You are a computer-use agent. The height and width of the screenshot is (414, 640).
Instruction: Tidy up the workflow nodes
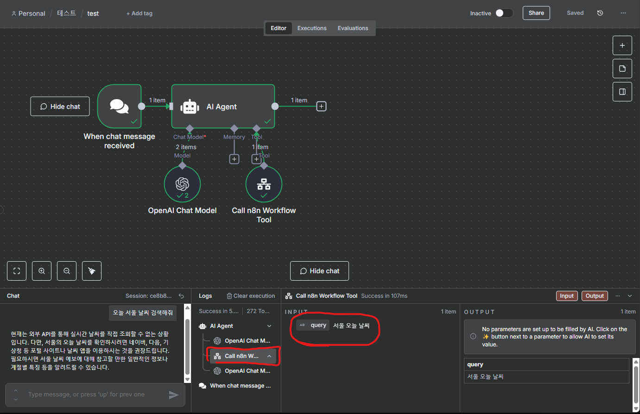coord(92,271)
